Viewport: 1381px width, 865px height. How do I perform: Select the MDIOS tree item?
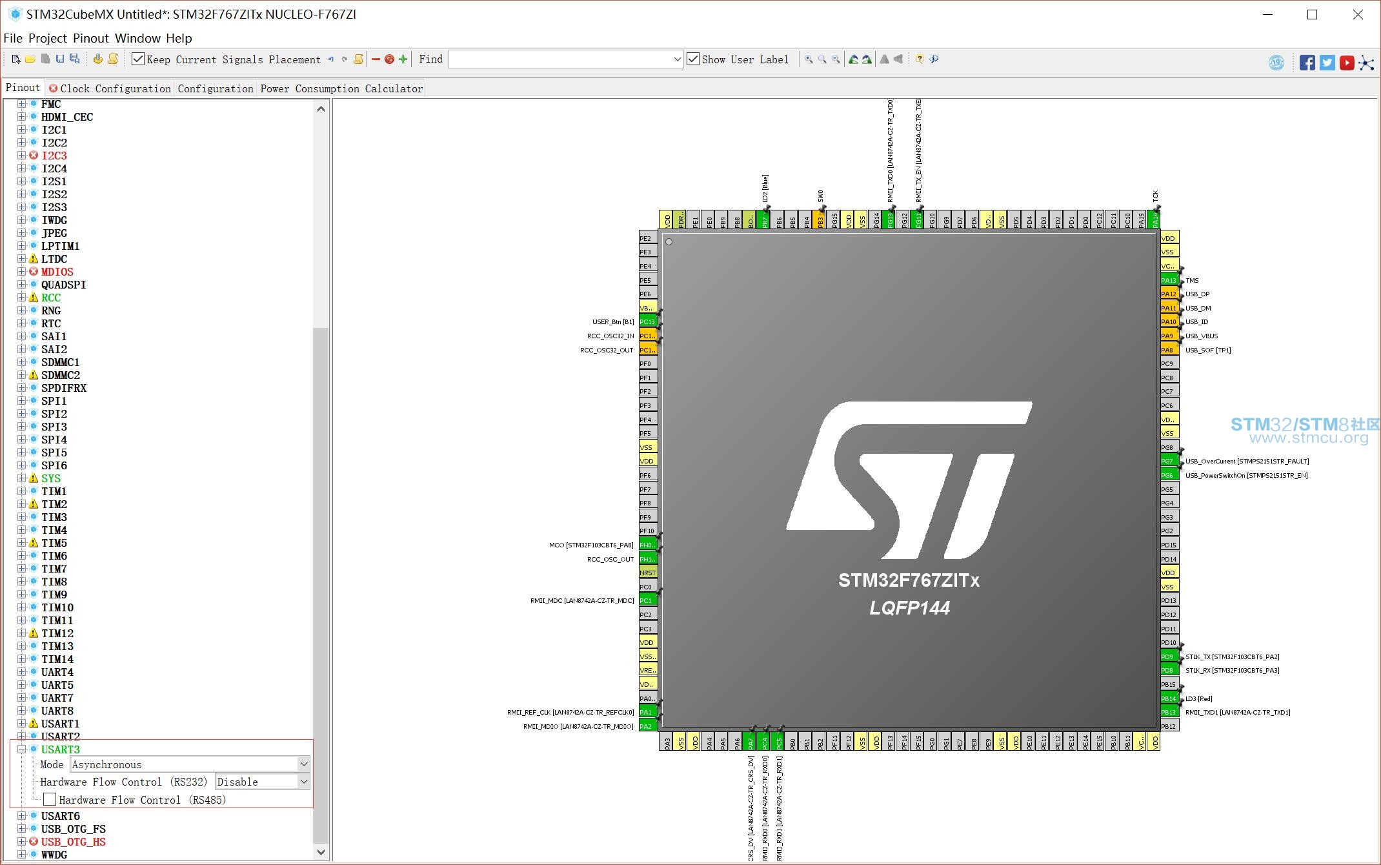click(x=57, y=272)
